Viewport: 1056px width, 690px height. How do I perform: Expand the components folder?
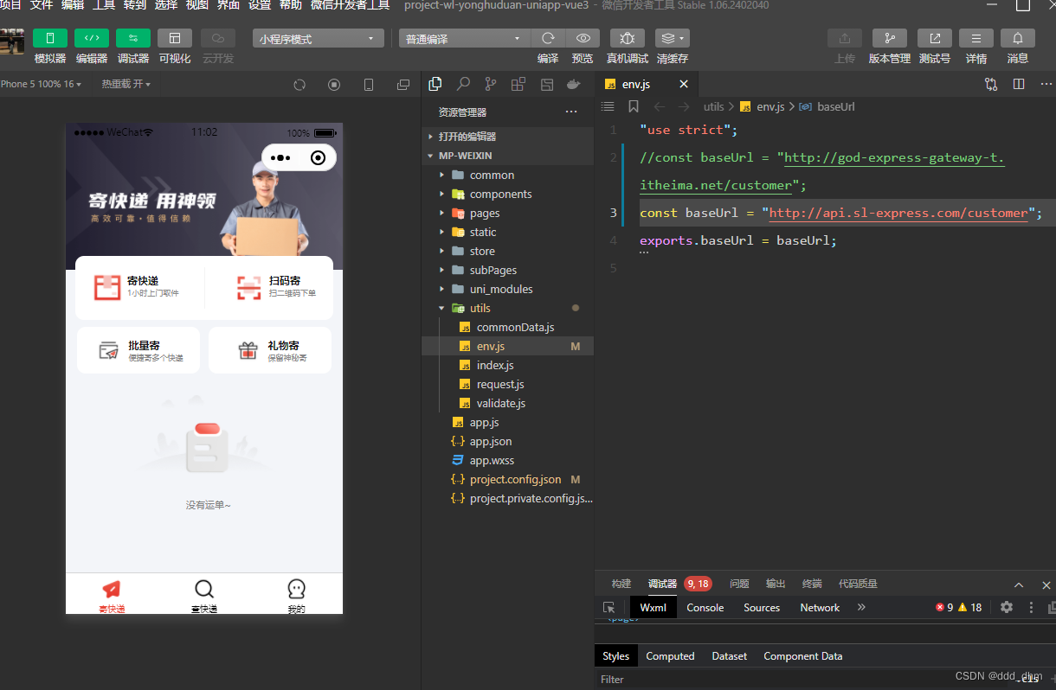click(x=507, y=194)
